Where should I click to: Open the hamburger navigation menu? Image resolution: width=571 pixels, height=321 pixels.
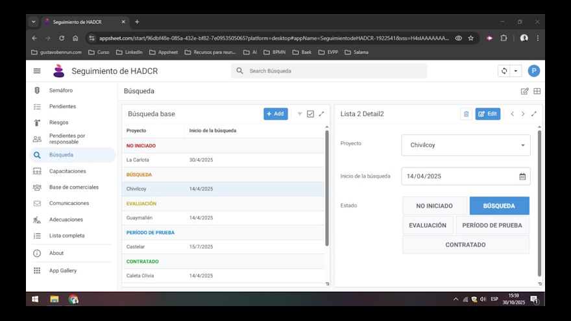(x=37, y=71)
